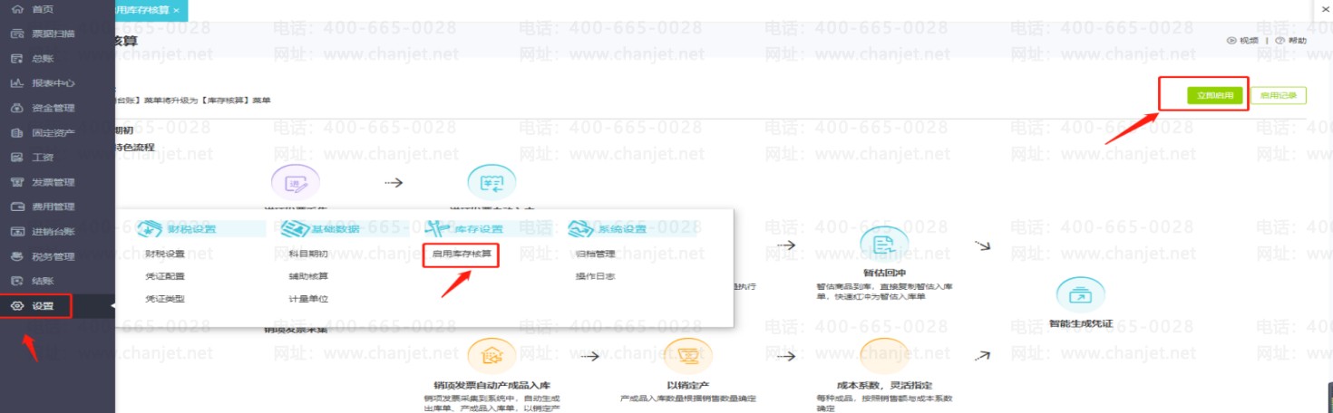Select the 启用库存核算 tab label
Screen dimensions: 1333x413
141,10
